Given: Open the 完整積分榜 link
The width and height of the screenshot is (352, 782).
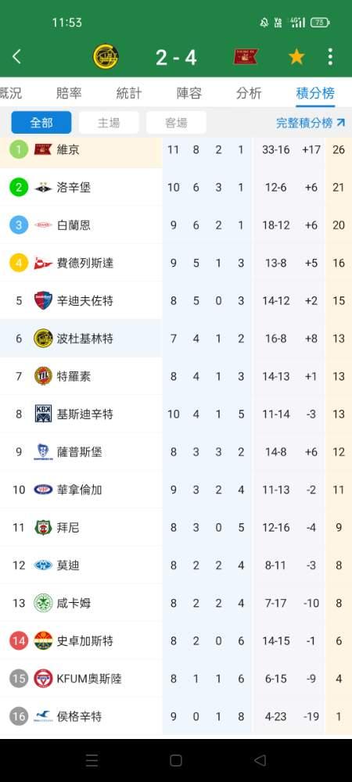Looking at the screenshot, I should [x=311, y=123].
